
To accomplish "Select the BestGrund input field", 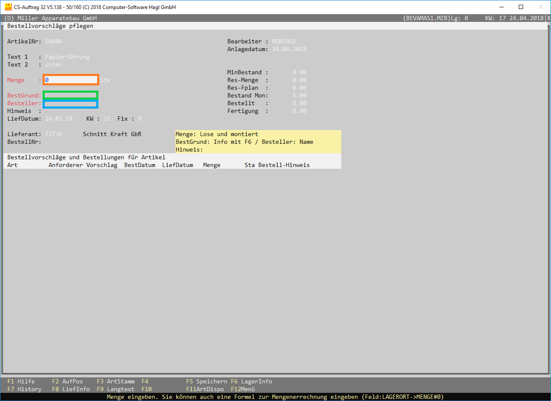I will click(x=71, y=95).
